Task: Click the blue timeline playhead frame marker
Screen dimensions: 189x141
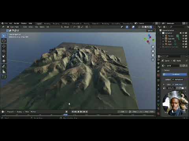Action: [x=65, y=115]
